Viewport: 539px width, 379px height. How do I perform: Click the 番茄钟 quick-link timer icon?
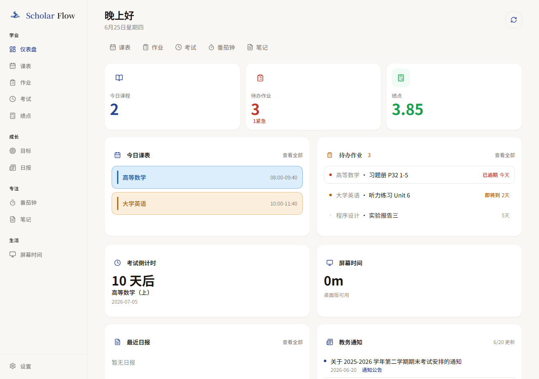211,47
